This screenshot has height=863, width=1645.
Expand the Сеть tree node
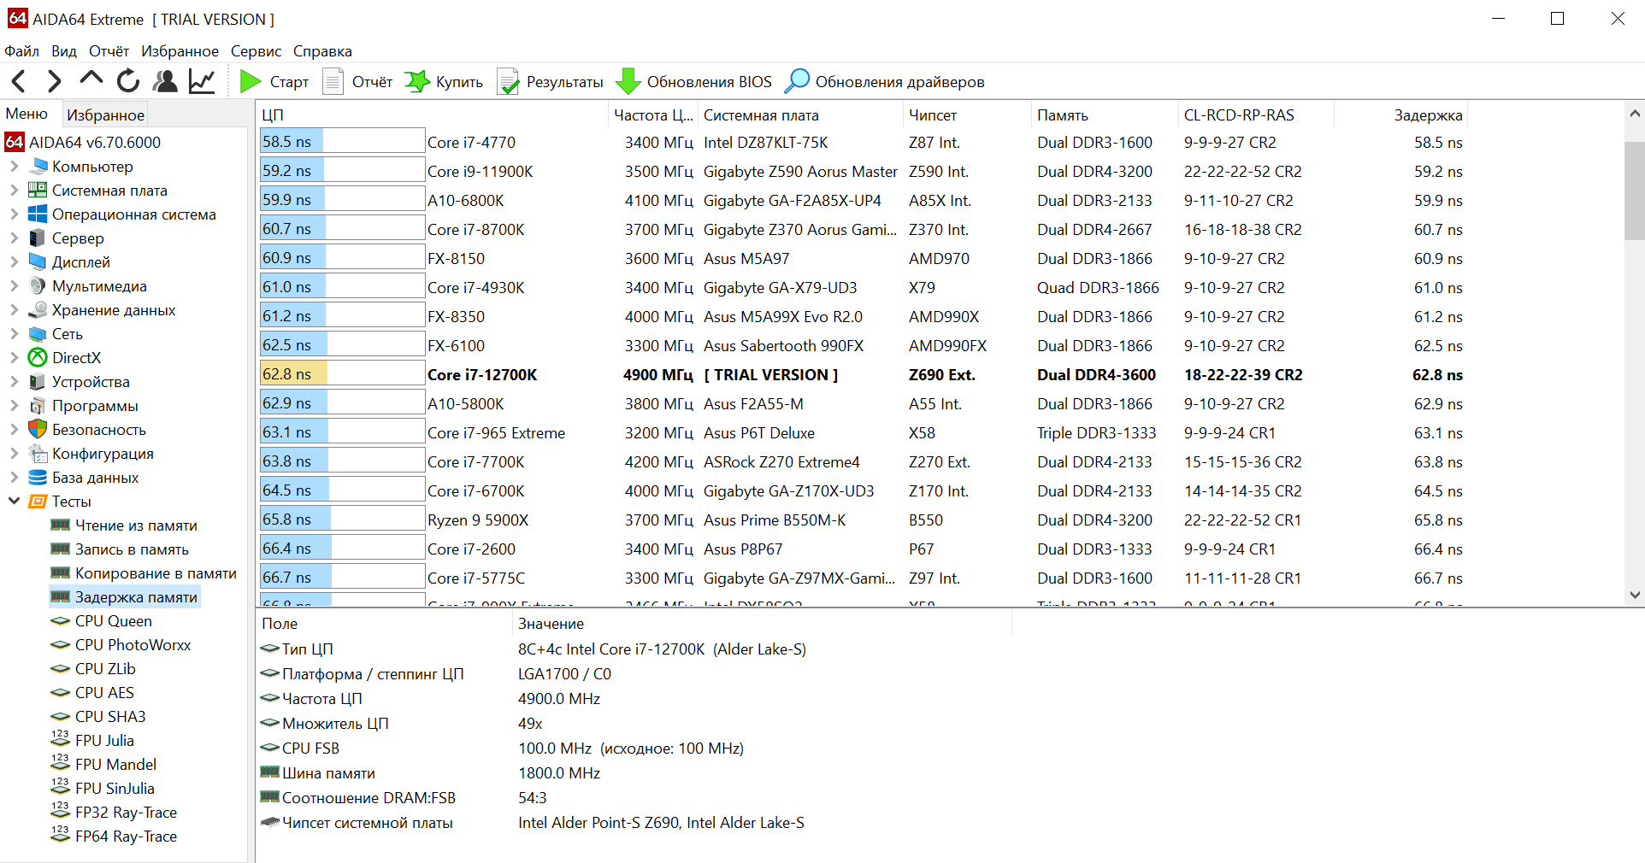[14, 333]
